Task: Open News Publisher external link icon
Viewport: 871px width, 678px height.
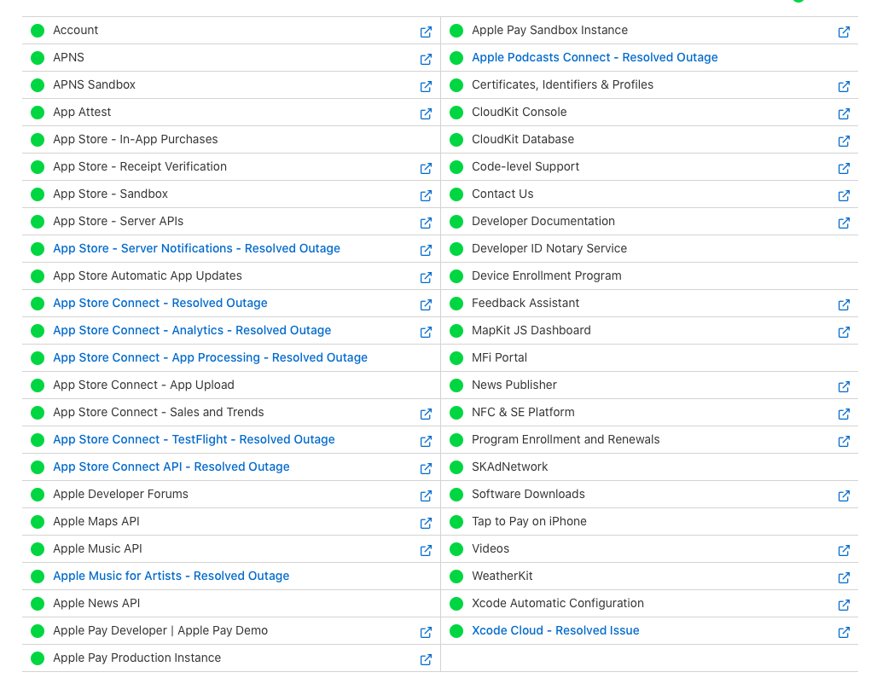Action: tap(844, 386)
